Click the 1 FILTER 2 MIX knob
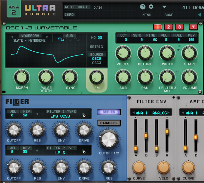 click(x=167, y=77)
